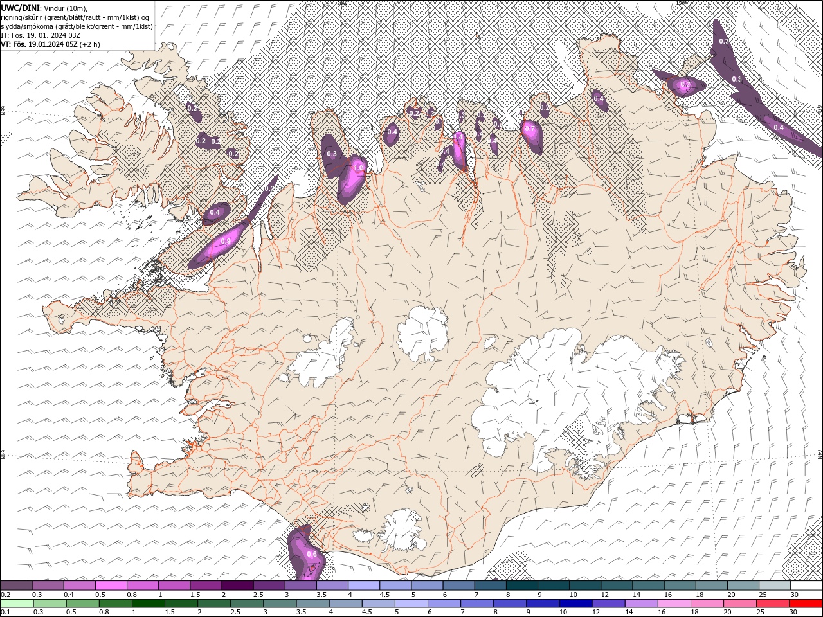This screenshot has height=617, width=823.
Task: Pick the slate blue 6 swatch in upper legend
Action: 458,586
